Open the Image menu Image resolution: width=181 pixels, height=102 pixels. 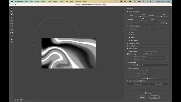pos(37,1)
